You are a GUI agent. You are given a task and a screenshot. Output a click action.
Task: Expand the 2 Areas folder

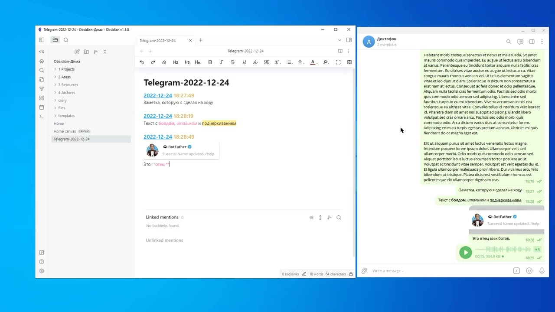coord(55,77)
